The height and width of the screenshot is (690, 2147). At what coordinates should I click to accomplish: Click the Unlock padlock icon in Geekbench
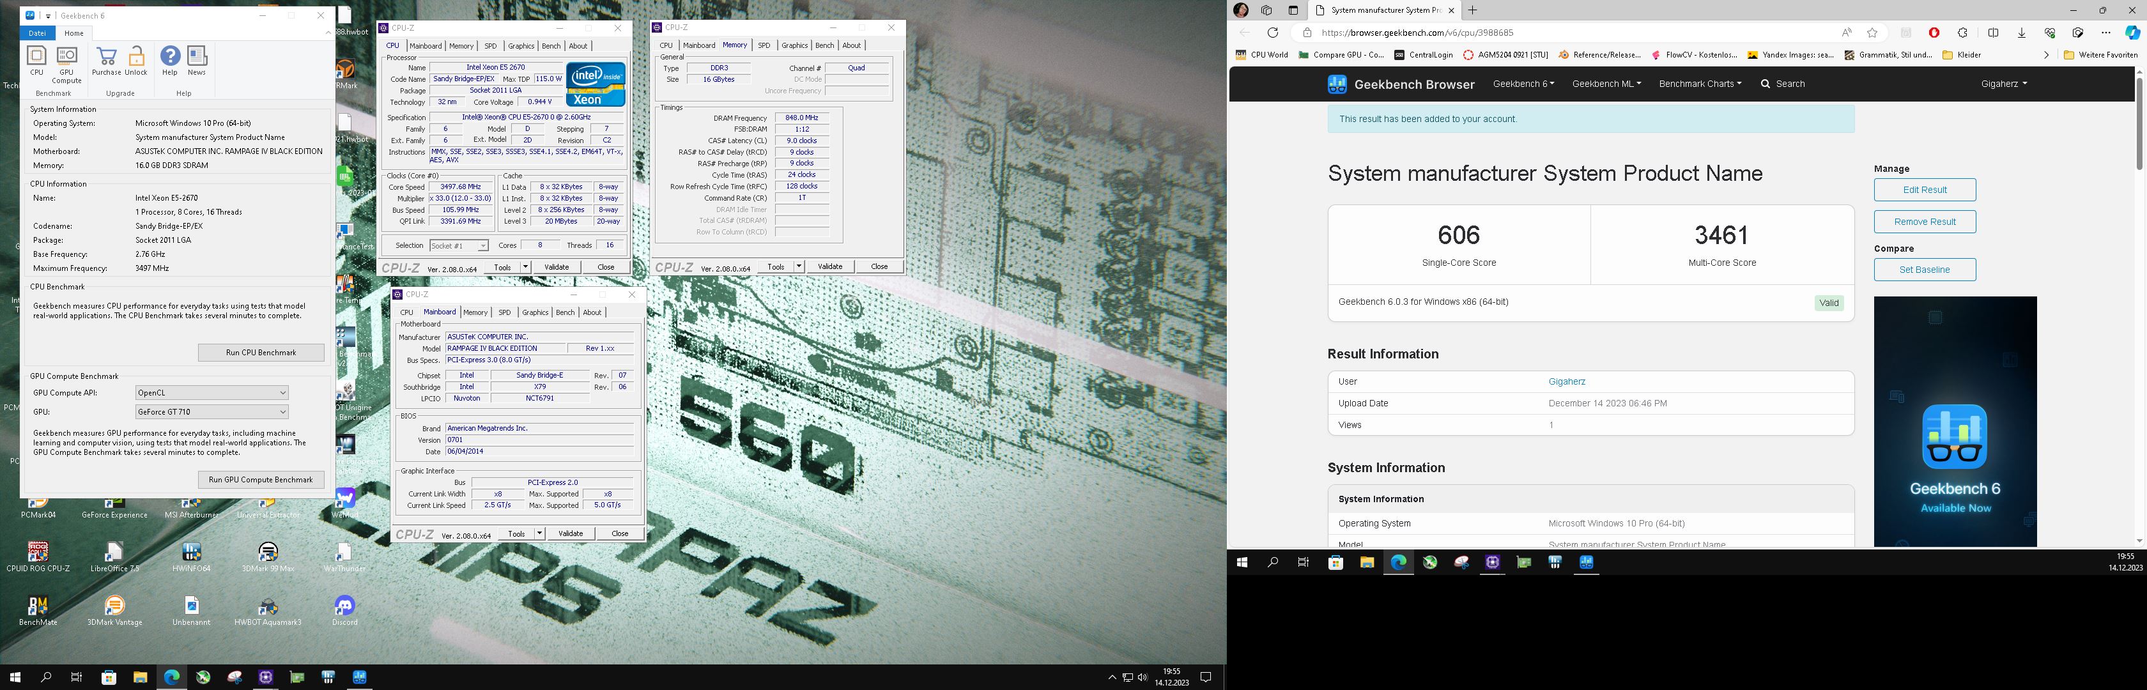click(136, 62)
